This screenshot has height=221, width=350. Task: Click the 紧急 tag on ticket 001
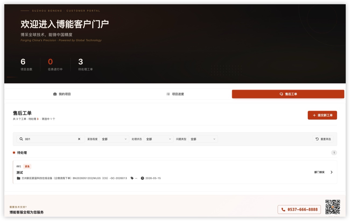click(27, 166)
